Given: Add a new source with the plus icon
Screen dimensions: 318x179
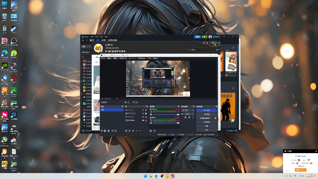Looking at the screenshot, I should pyautogui.click(x=126, y=131).
